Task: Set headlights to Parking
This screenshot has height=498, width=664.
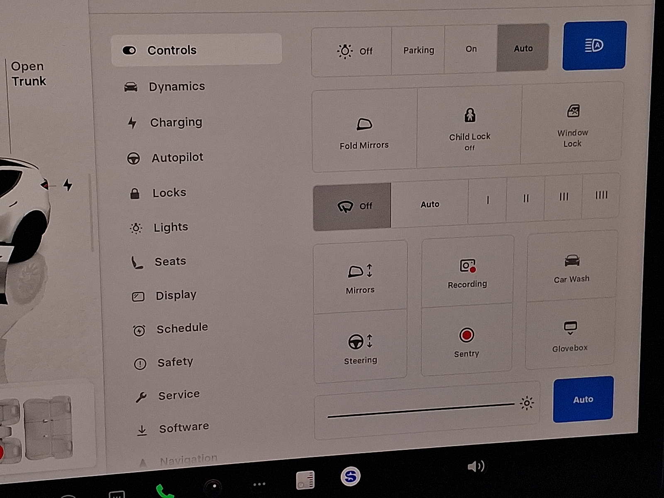Action: coord(418,50)
